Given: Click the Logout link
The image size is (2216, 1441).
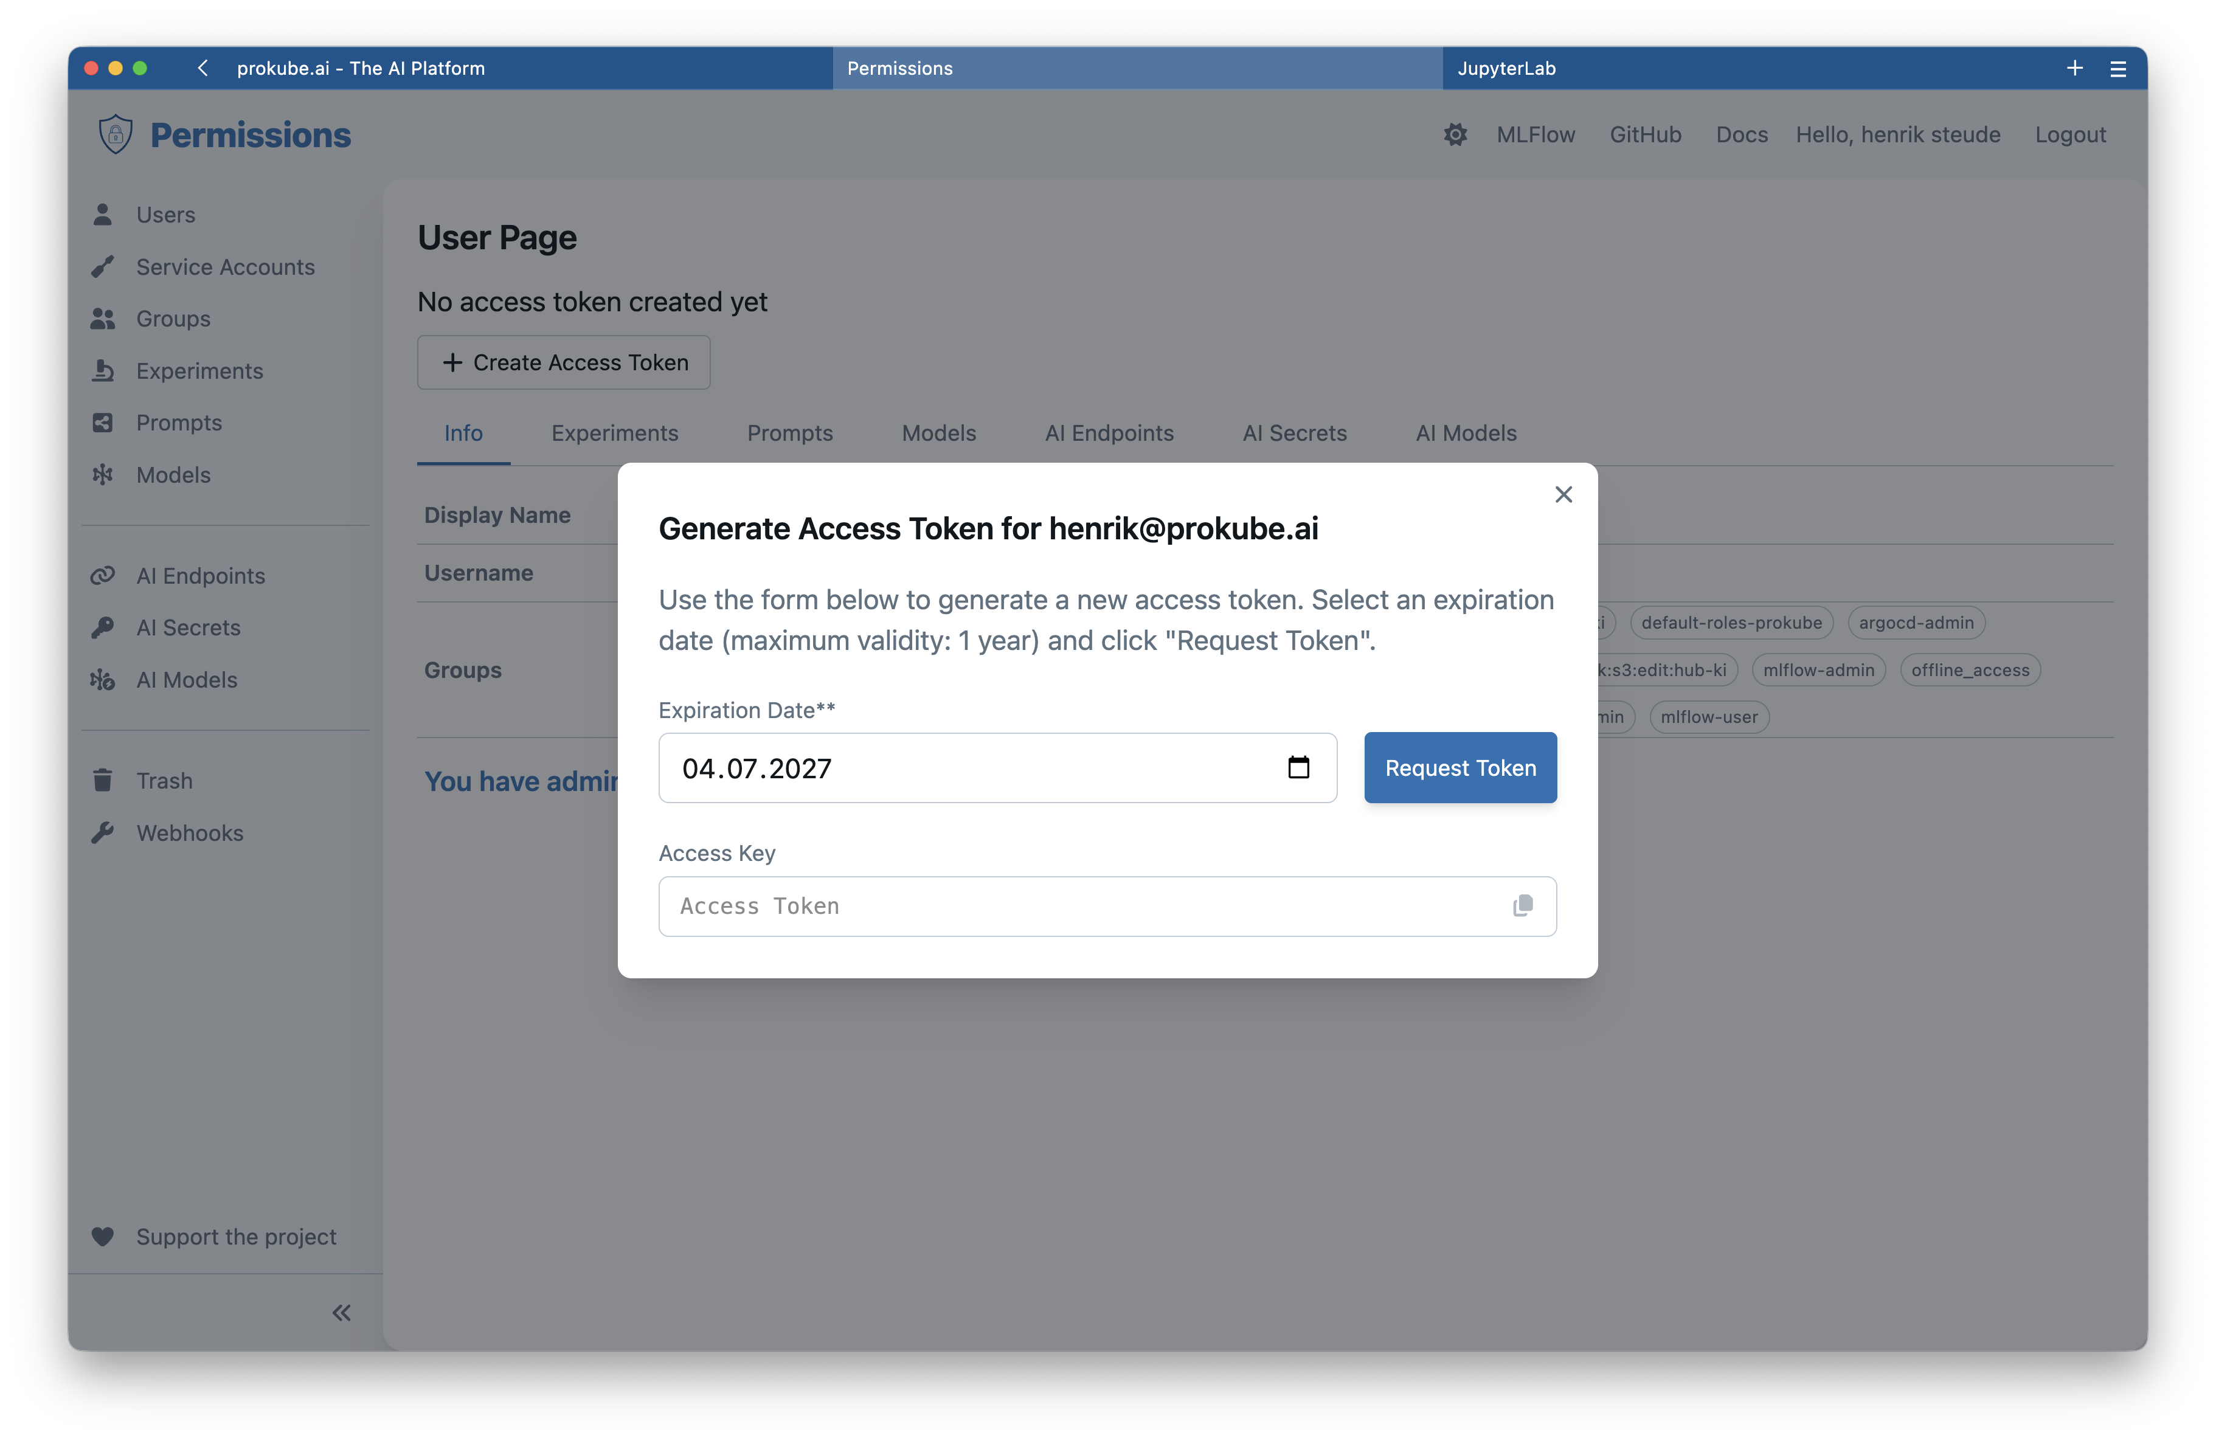Looking at the screenshot, I should click(2070, 135).
